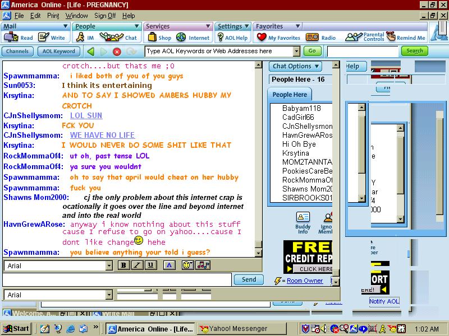The height and width of the screenshot is (336, 449).
Task: Expand the Mail dropdown arrow
Action: pyautogui.click(x=65, y=26)
